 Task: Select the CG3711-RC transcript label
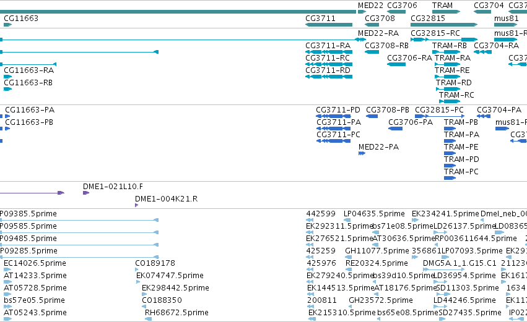click(x=328, y=58)
